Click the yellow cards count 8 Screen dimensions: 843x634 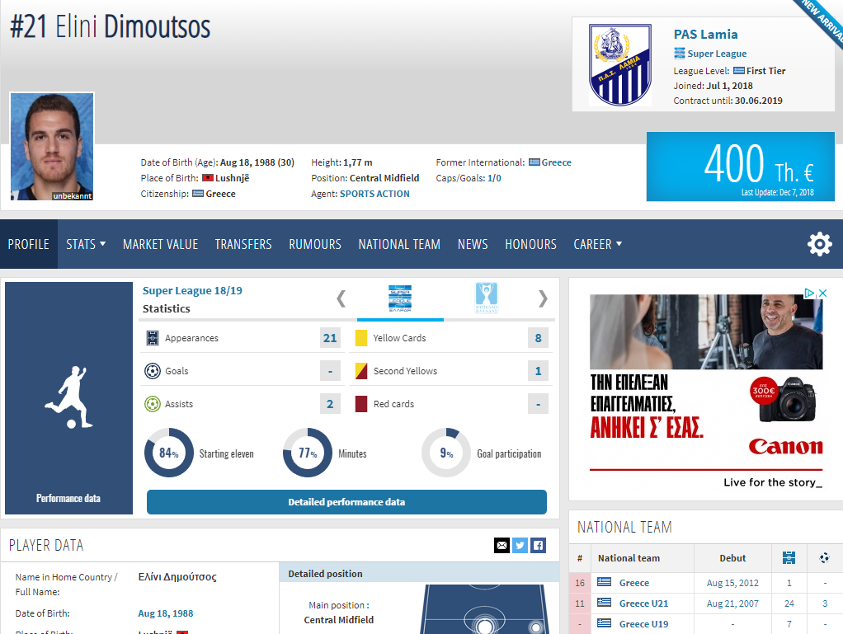pos(538,338)
